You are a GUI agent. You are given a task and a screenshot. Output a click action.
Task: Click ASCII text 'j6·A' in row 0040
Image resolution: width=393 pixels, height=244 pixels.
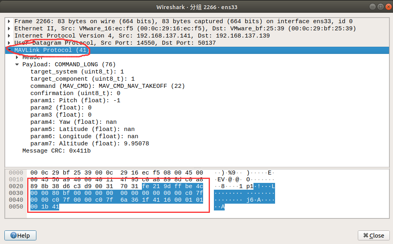[253, 200]
